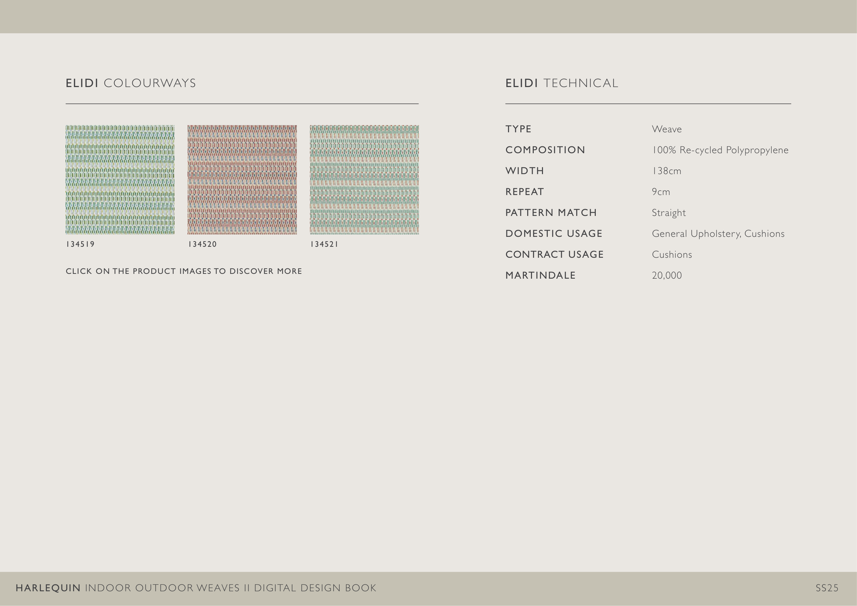Open the teal 134521 fabric swatch image
The width and height of the screenshot is (857, 606).
point(364,180)
